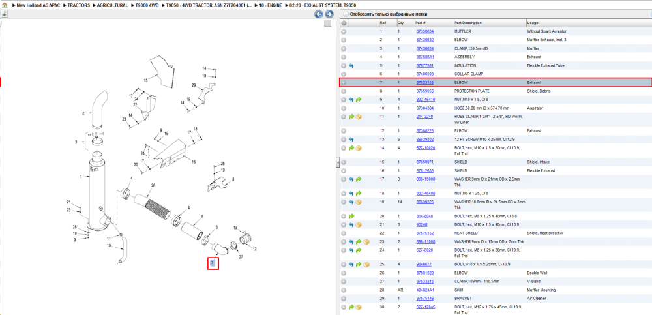Collapse the parts list using the splitter arrow

pos(338,162)
